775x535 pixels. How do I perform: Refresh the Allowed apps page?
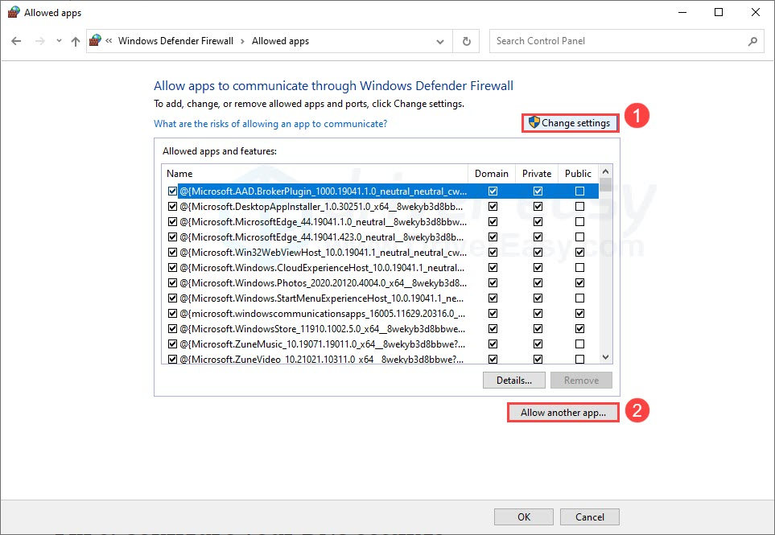tap(466, 41)
